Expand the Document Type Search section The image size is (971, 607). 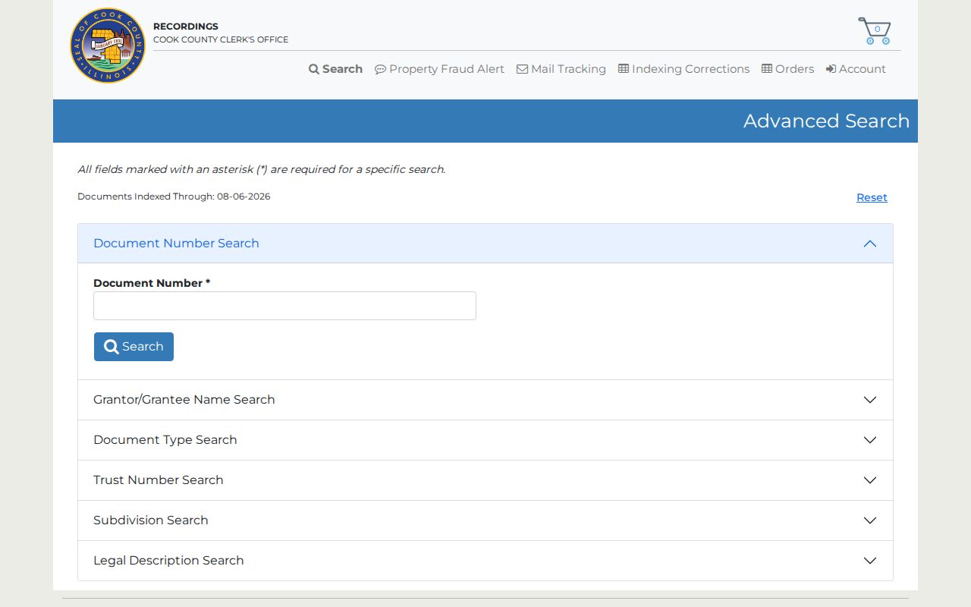[485, 440]
